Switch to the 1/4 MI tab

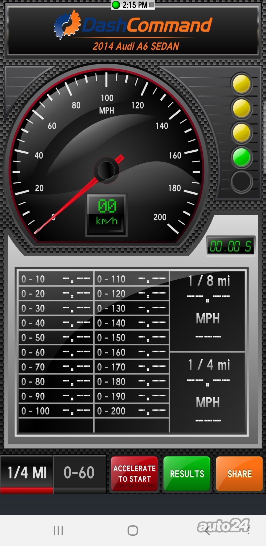(27, 473)
